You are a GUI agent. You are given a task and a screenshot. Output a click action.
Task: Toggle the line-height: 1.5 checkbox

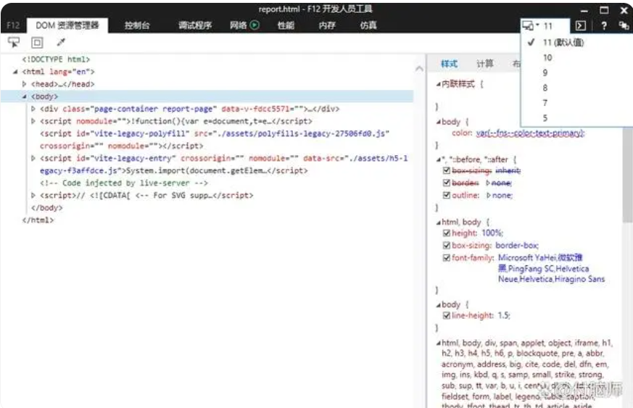coord(447,315)
